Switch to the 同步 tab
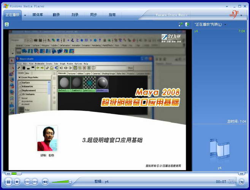250x190 pixels. [x=93, y=15]
